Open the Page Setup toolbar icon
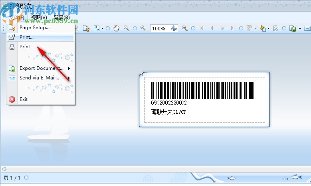This screenshot has height=186, width=311. click(x=86, y=29)
